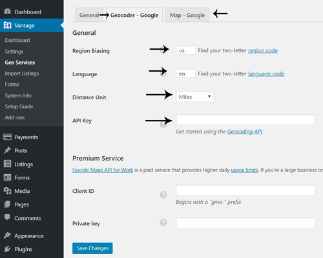Open Setup Guide submenu item
The image size is (323, 258).
pos(19,106)
